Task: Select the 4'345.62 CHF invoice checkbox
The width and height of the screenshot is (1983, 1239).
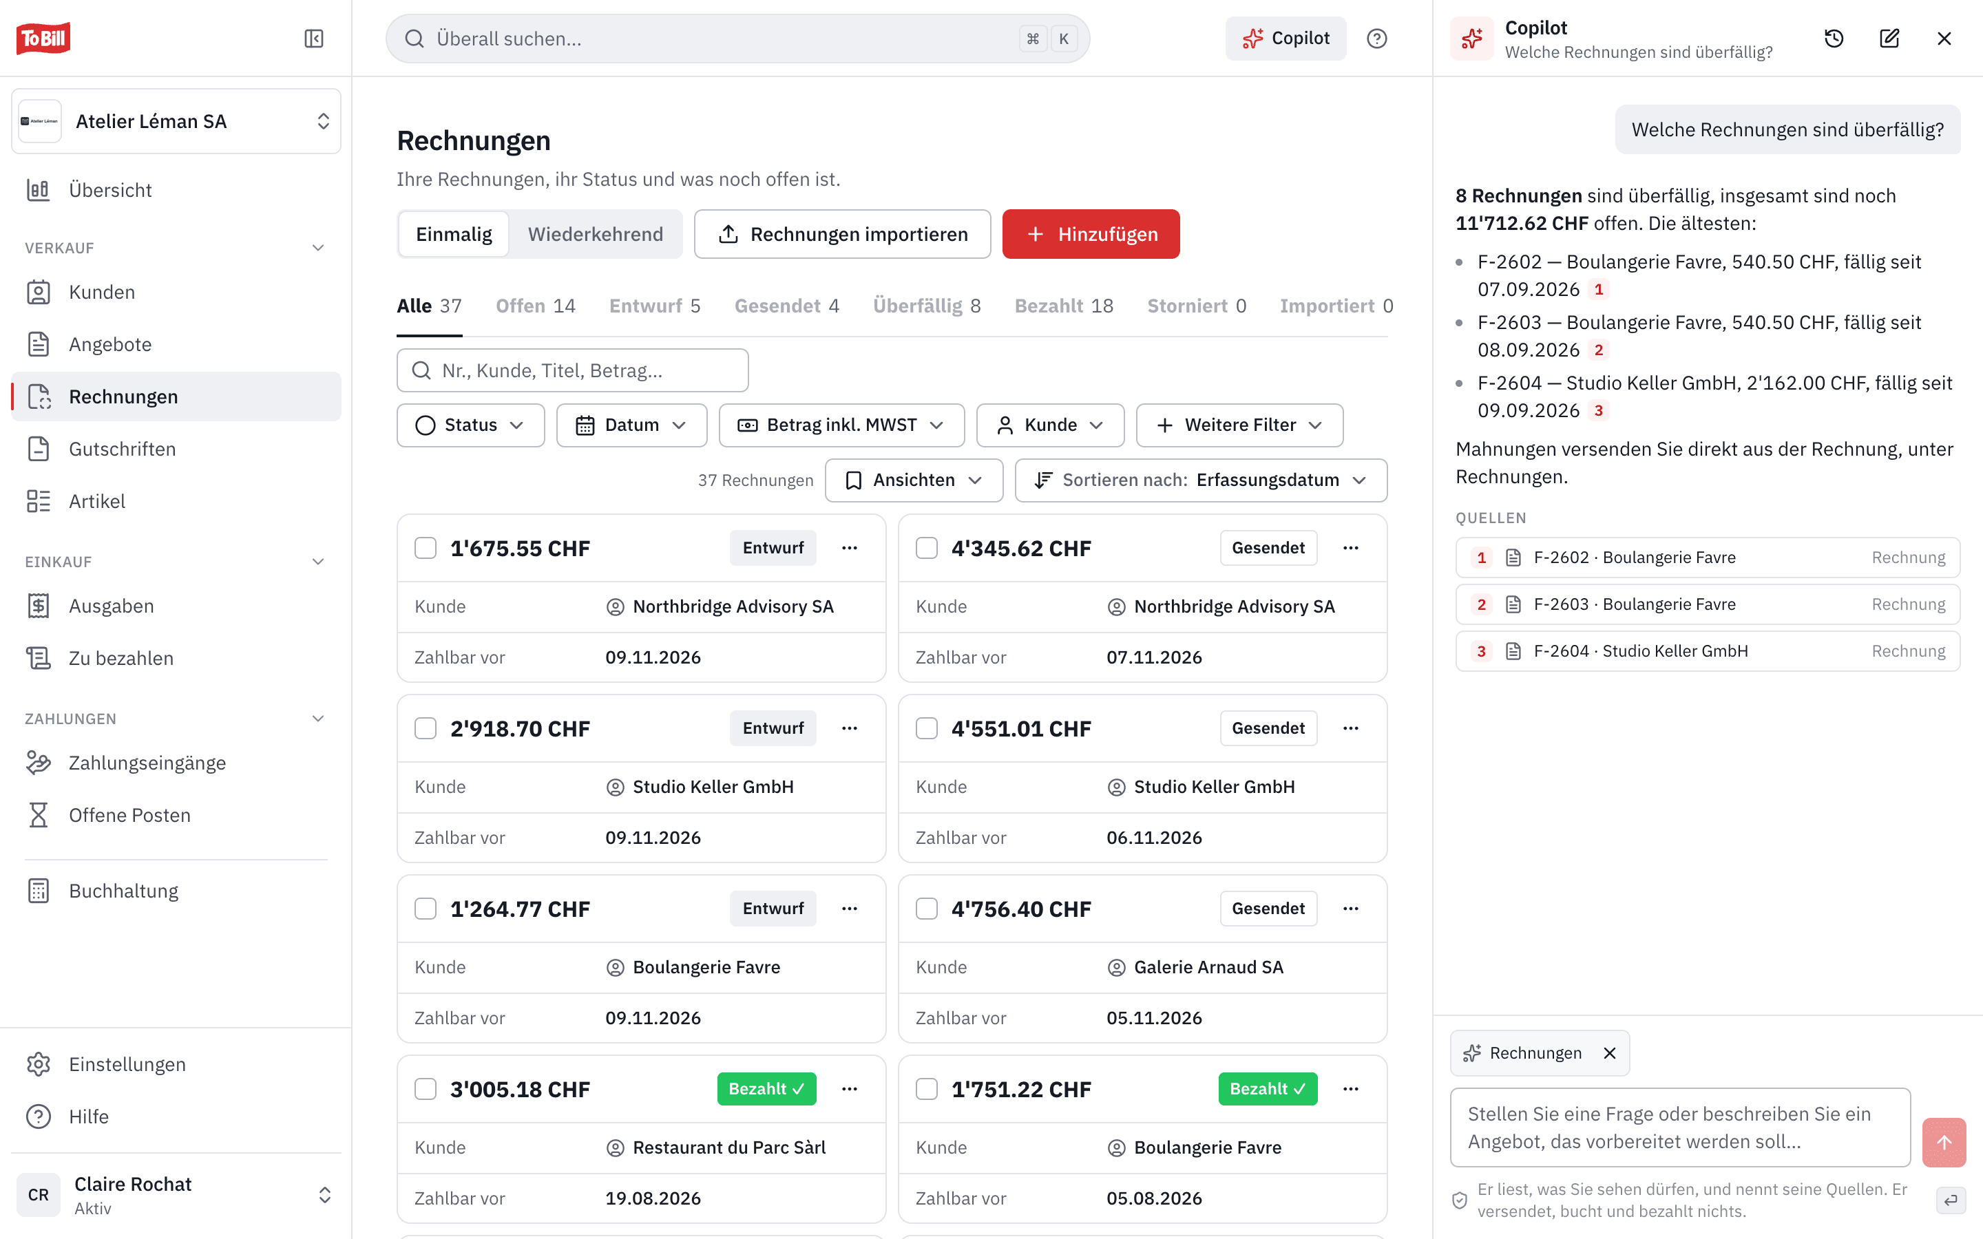Action: coord(927,548)
